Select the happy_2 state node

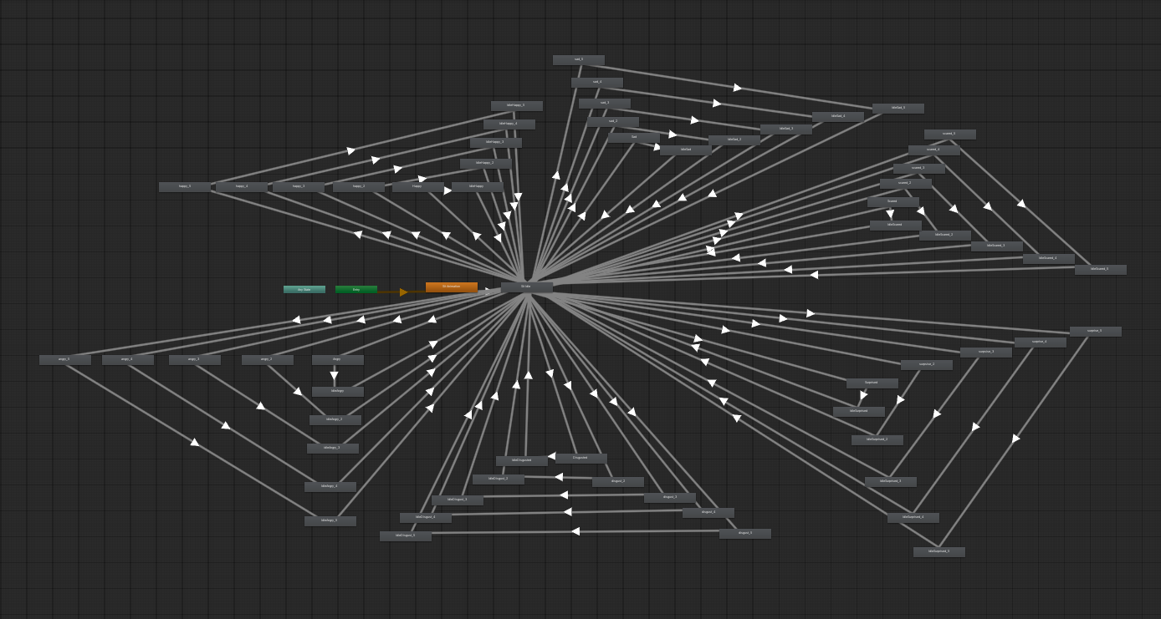click(x=359, y=187)
